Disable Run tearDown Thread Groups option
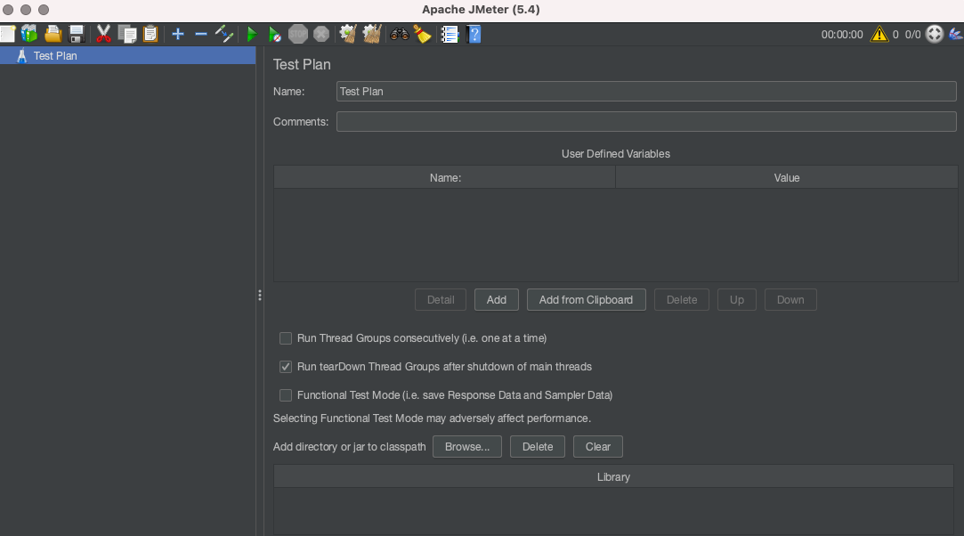Viewport: 964px width, 536px height. click(286, 367)
